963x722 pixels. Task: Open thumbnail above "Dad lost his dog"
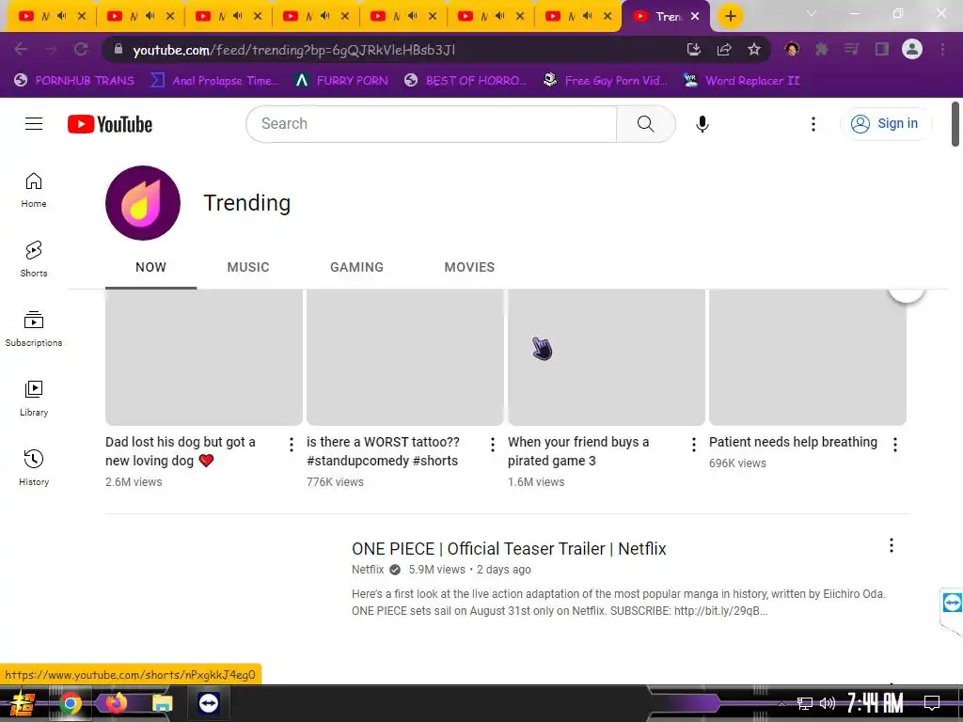click(204, 356)
